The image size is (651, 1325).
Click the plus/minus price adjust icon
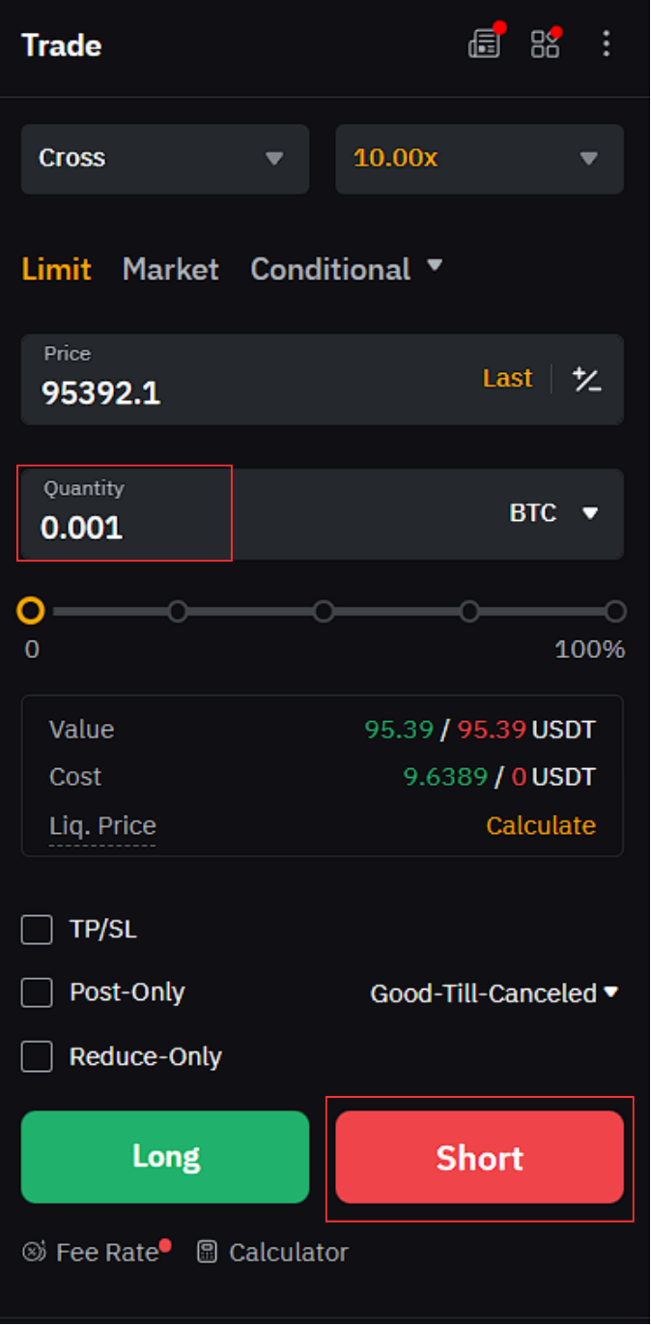coord(587,379)
